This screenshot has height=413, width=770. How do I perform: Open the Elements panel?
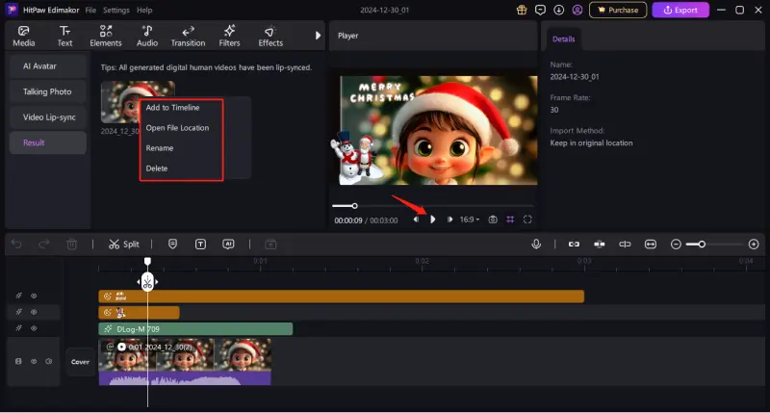(x=106, y=37)
